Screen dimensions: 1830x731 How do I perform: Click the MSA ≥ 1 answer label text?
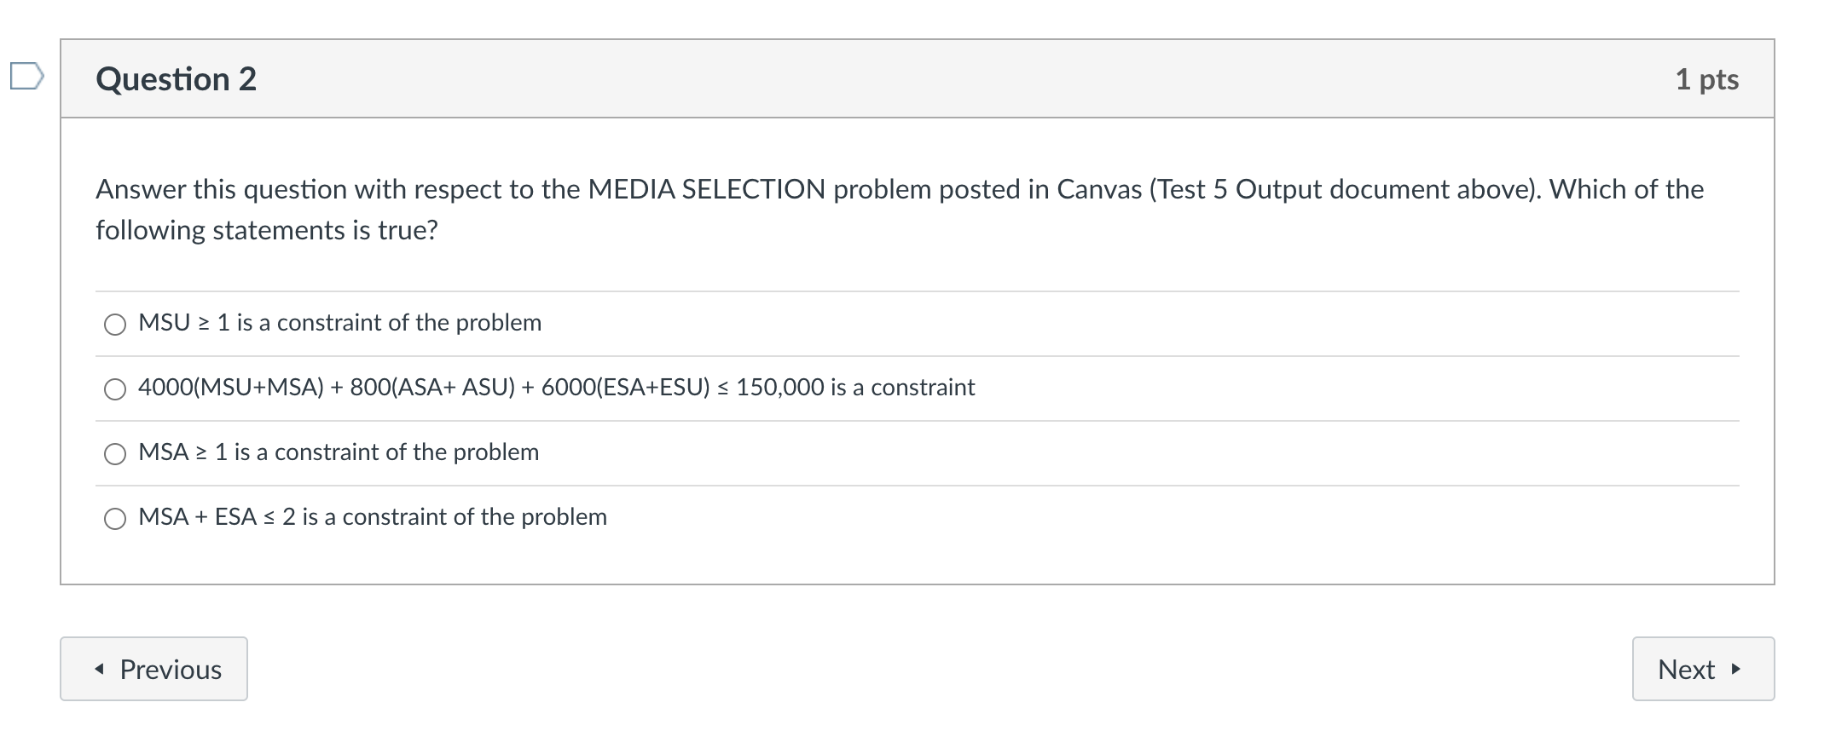pyautogui.click(x=339, y=452)
